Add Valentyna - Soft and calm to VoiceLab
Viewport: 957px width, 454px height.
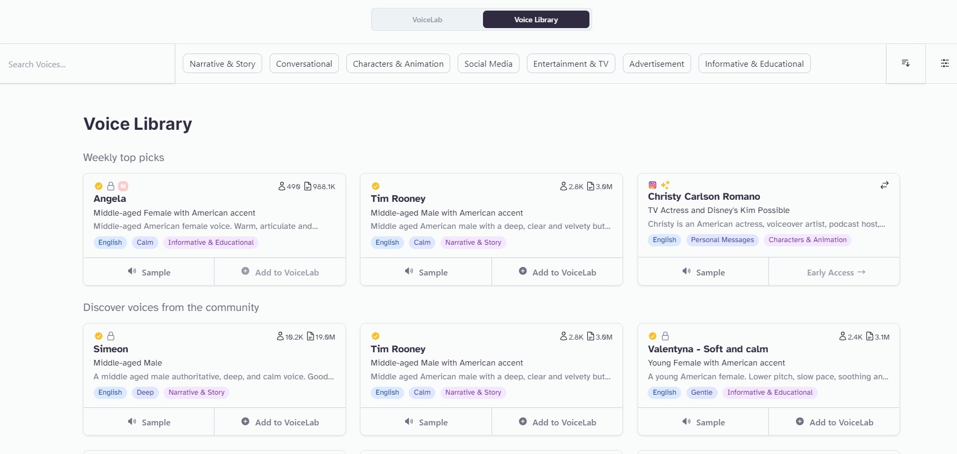pyautogui.click(x=834, y=422)
